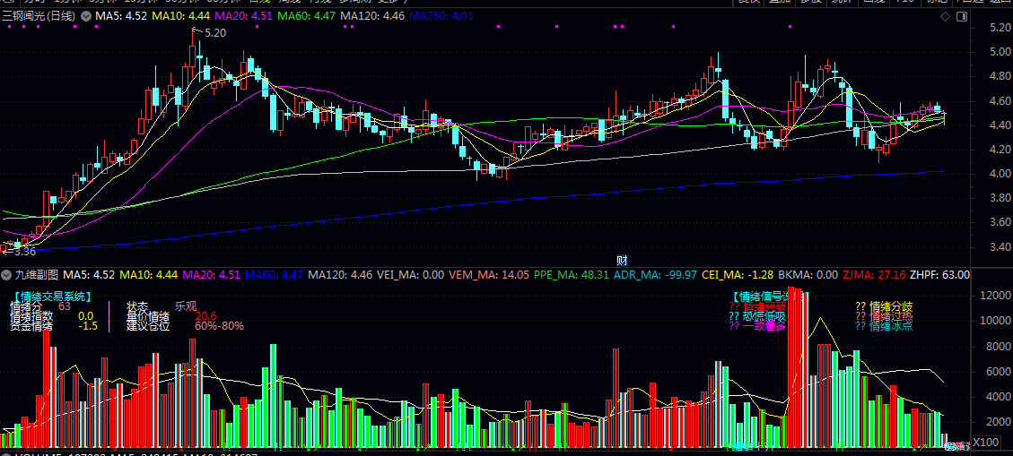Click the 三钢闽光(日线) chart title

(x=39, y=15)
